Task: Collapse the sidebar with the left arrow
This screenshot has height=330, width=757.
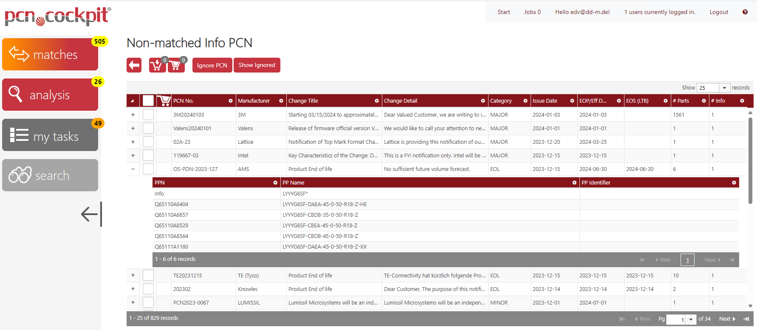Action: 91,214
